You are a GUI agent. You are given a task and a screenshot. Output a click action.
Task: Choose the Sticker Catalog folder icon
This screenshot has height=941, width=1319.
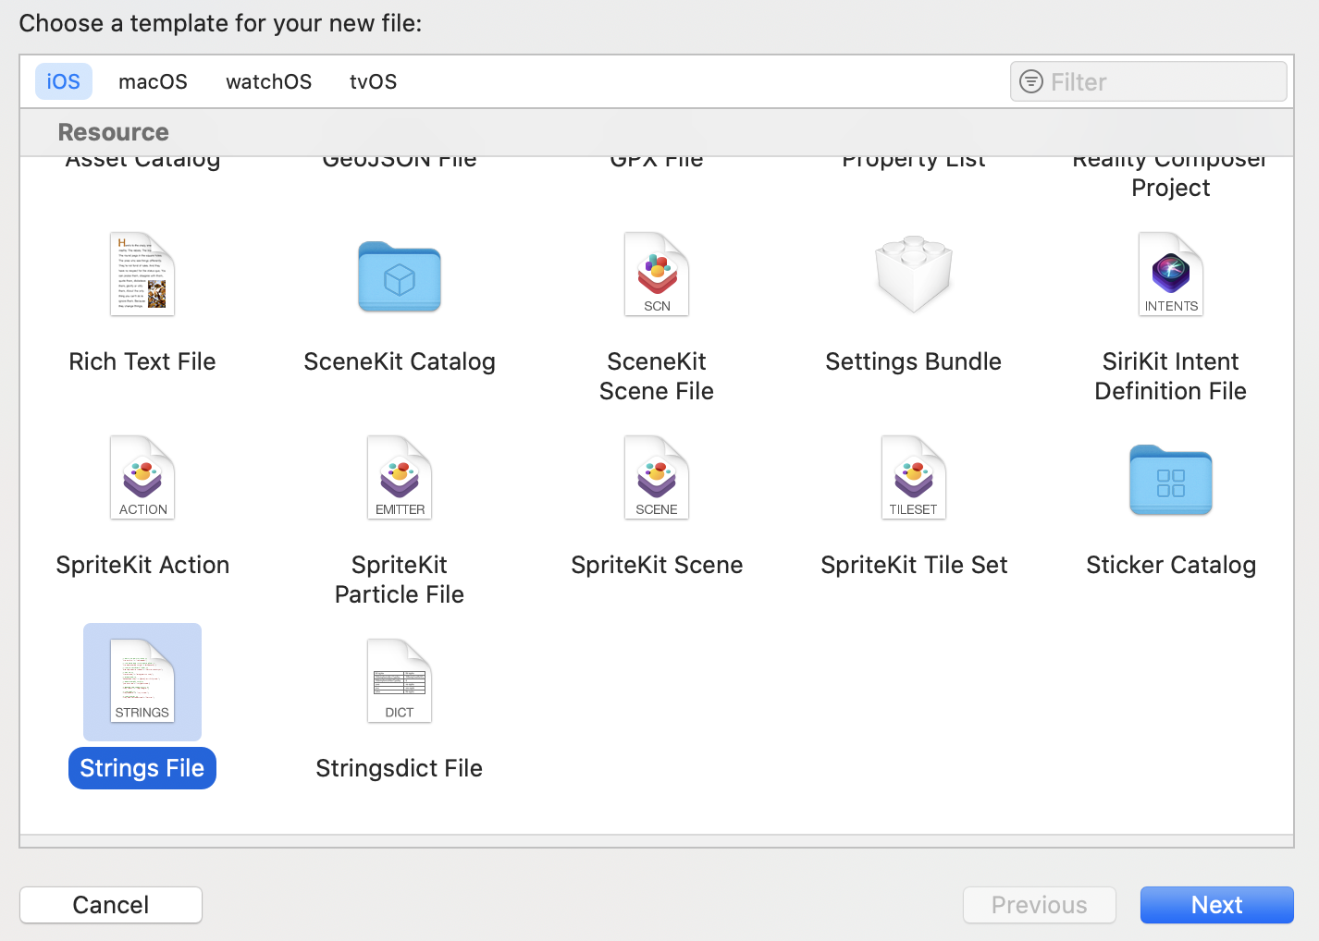click(1171, 480)
